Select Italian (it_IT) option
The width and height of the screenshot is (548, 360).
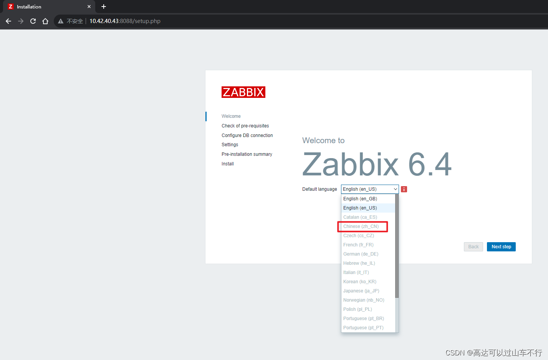coord(368,272)
